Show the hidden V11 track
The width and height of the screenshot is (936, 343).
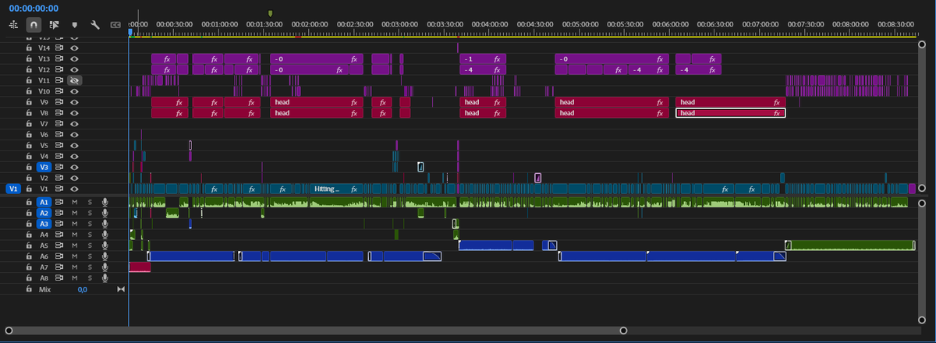(x=75, y=80)
